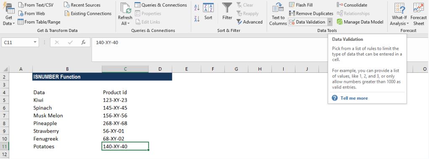Select all cells with the corner triangle

(5, 69)
